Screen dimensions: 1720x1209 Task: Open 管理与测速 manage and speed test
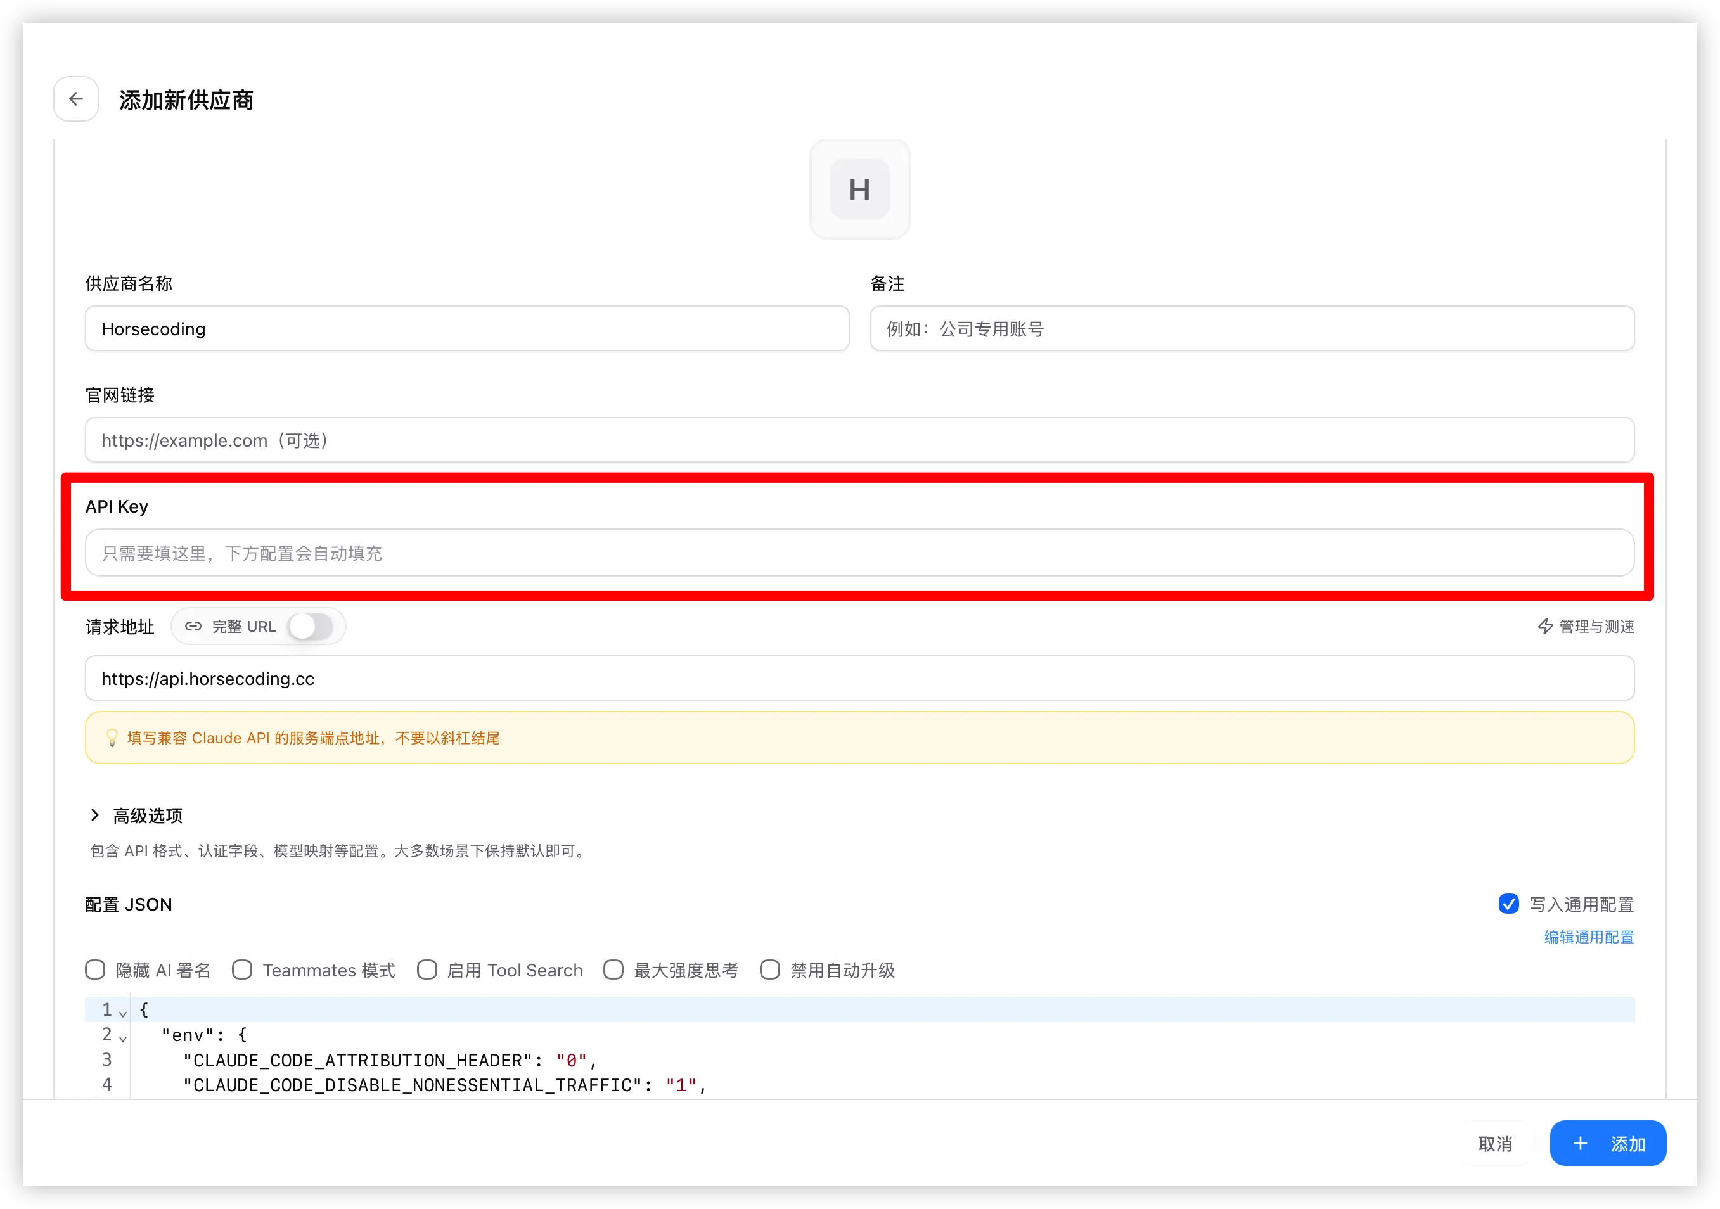tap(1585, 626)
